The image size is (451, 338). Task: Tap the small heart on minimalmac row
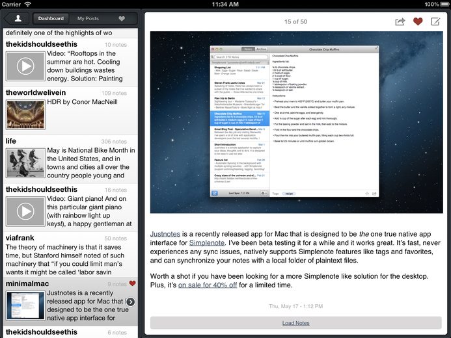[x=132, y=283]
